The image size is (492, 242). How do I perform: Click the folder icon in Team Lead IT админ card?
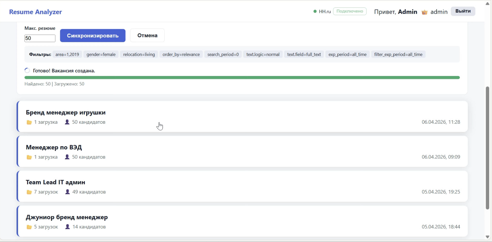tap(29, 192)
